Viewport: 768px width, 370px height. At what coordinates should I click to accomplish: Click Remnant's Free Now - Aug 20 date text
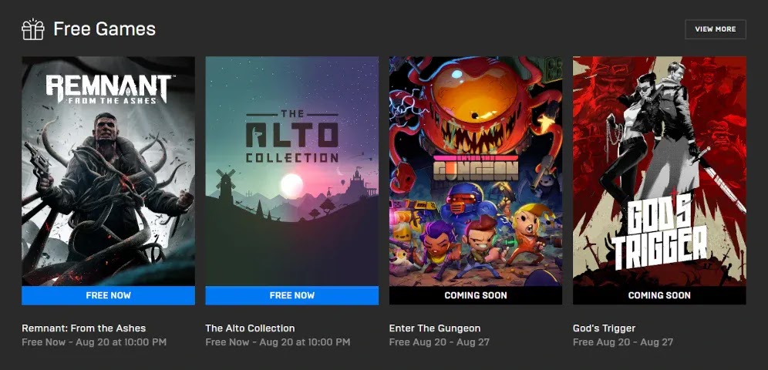[x=94, y=342]
